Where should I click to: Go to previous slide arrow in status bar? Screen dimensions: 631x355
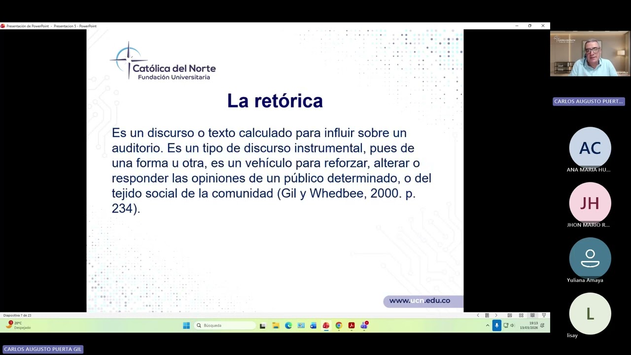coord(478,316)
